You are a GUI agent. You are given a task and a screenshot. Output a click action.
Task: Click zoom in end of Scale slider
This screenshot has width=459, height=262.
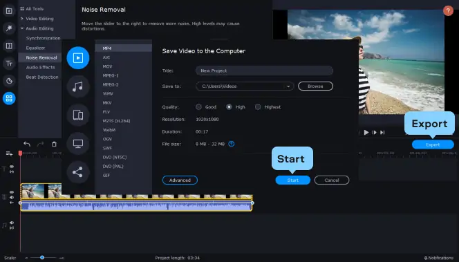pos(62,258)
